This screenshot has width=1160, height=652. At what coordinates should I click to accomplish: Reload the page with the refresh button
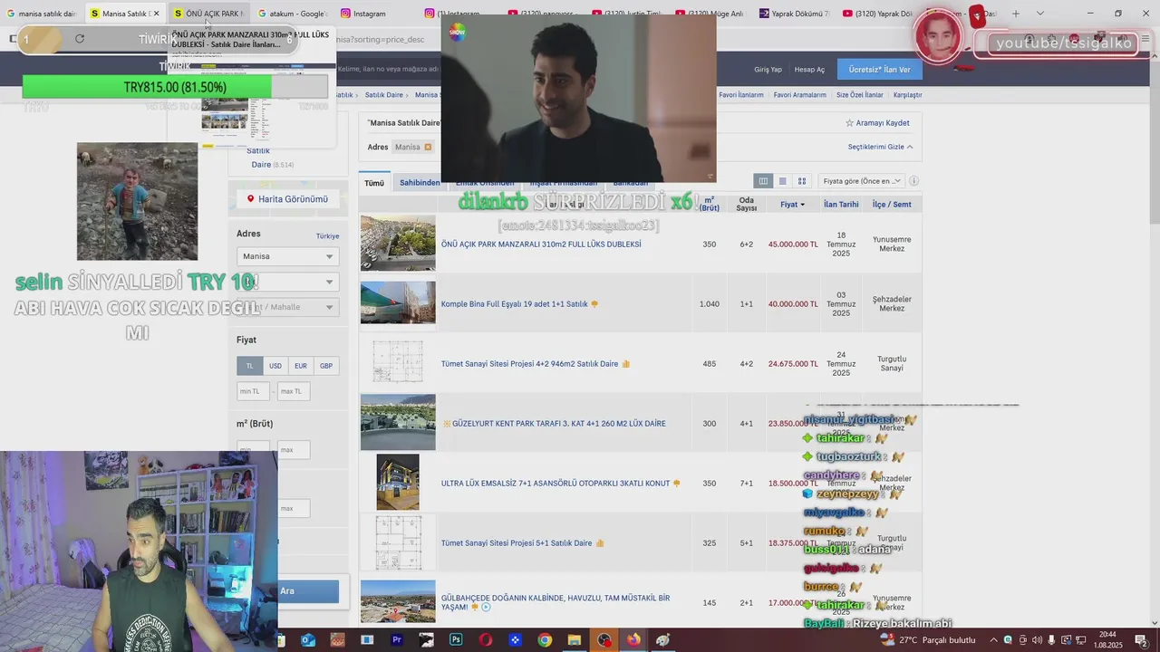click(80, 39)
